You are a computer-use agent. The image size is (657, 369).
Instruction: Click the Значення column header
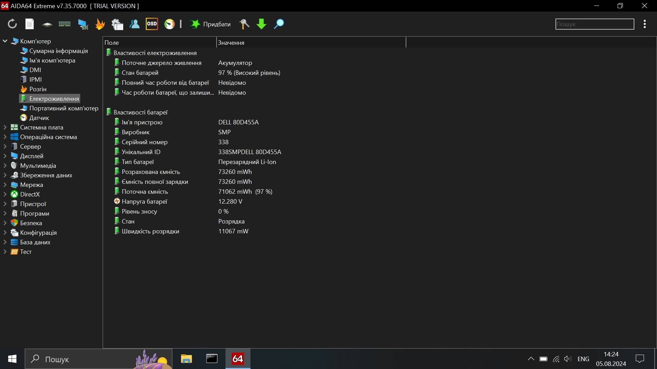(x=231, y=43)
